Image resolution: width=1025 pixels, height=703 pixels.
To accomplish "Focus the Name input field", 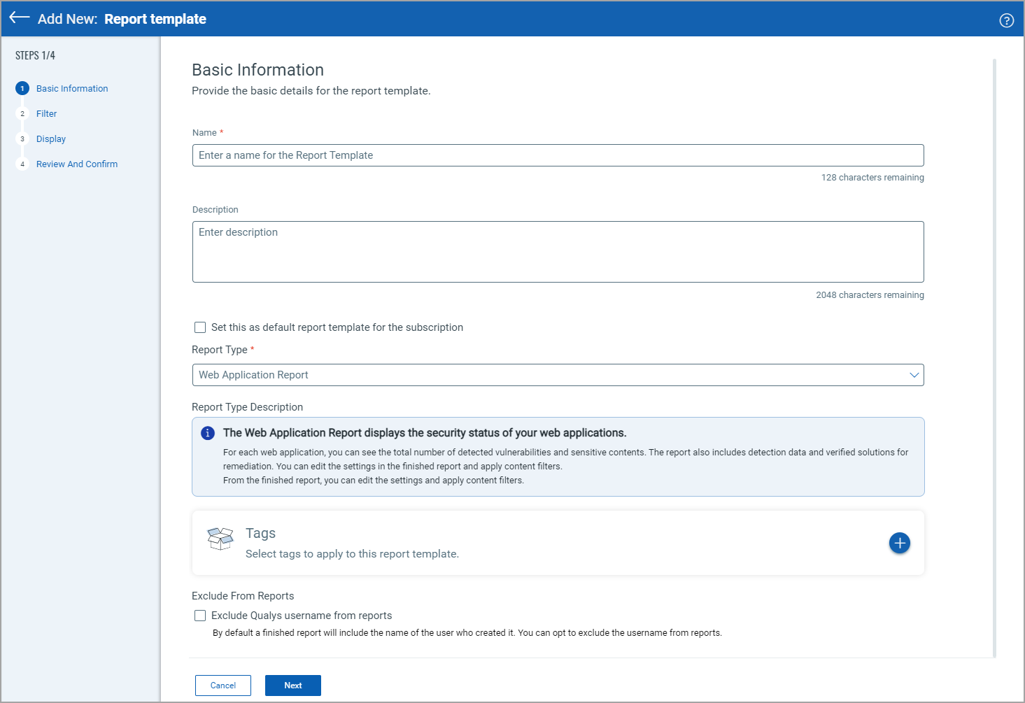I will click(558, 155).
